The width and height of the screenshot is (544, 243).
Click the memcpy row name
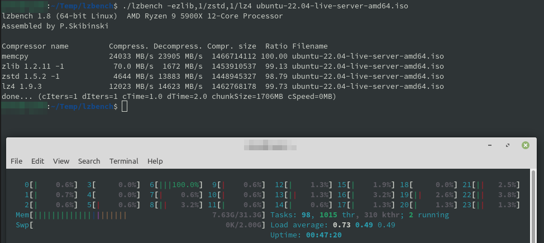[15, 56]
